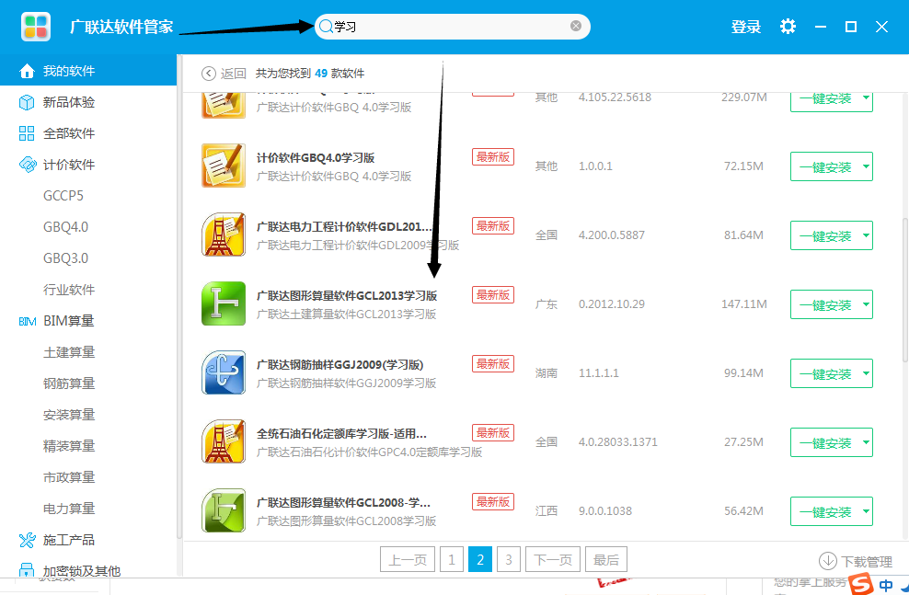This screenshot has width=909, height=595.
Task: Click the 广联达钢筋抽样GGJ2009 app icon
Action: click(224, 372)
